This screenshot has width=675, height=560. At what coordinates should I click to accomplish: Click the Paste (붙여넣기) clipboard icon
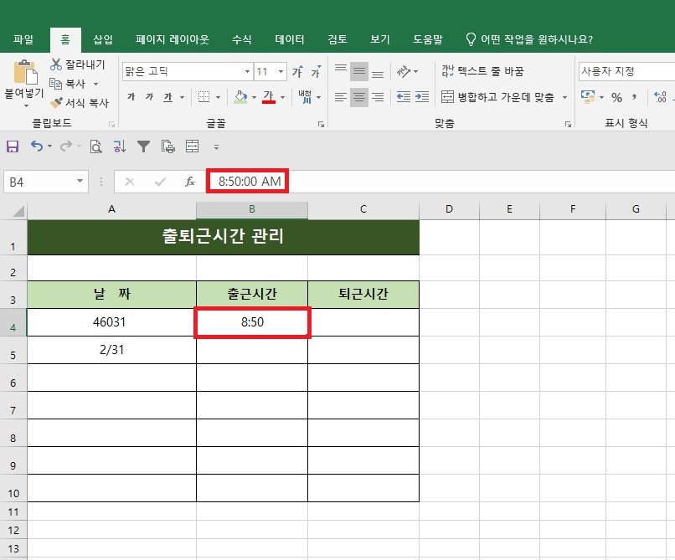[25, 72]
